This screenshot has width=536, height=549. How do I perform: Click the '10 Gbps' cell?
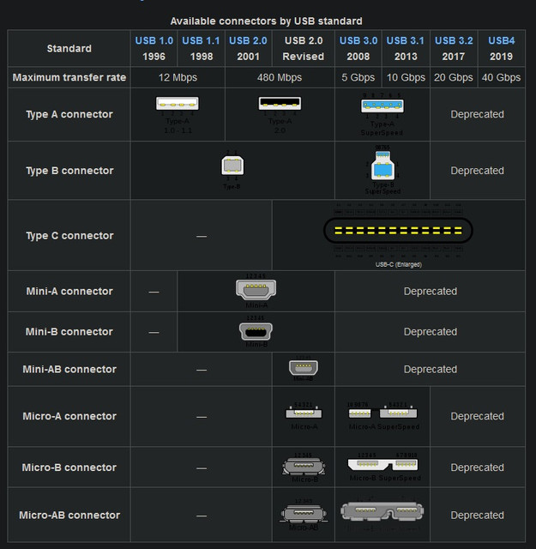click(x=406, y=77)
